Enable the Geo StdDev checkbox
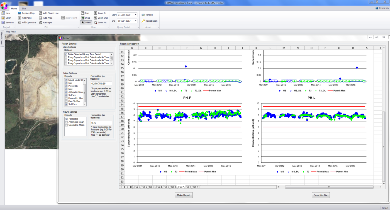The width and height of the screenshot is (390, 210). [66, 101]
